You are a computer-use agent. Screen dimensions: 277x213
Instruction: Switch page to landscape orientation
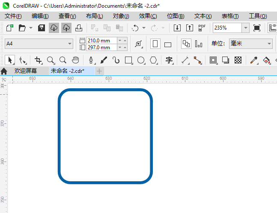click(168, 44)
